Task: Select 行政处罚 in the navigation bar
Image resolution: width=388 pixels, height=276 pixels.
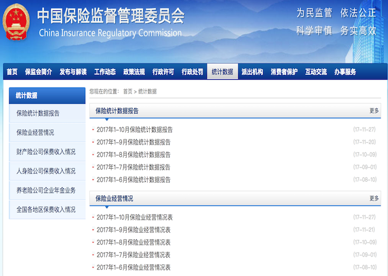Action: pos(192,72)
